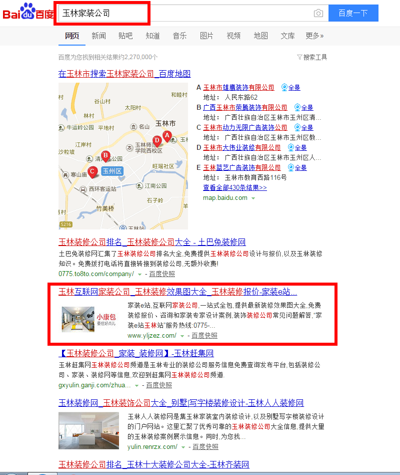
Task: Open panorama icon for 大伟业装修
Action: click(x=291, y=147)
